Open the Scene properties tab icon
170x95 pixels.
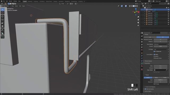tap(142, 47)
